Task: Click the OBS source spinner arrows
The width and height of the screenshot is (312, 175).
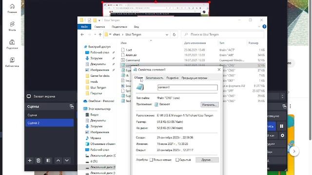Action: pyautogui.click(x=282, y=96)
